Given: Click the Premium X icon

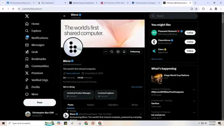Looking at the screenshot, I should tap(27, 73).
